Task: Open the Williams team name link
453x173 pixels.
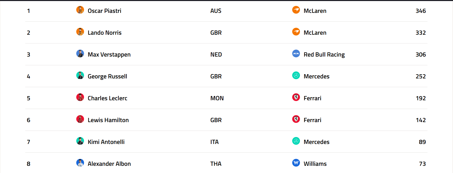Action: [315, 164]
